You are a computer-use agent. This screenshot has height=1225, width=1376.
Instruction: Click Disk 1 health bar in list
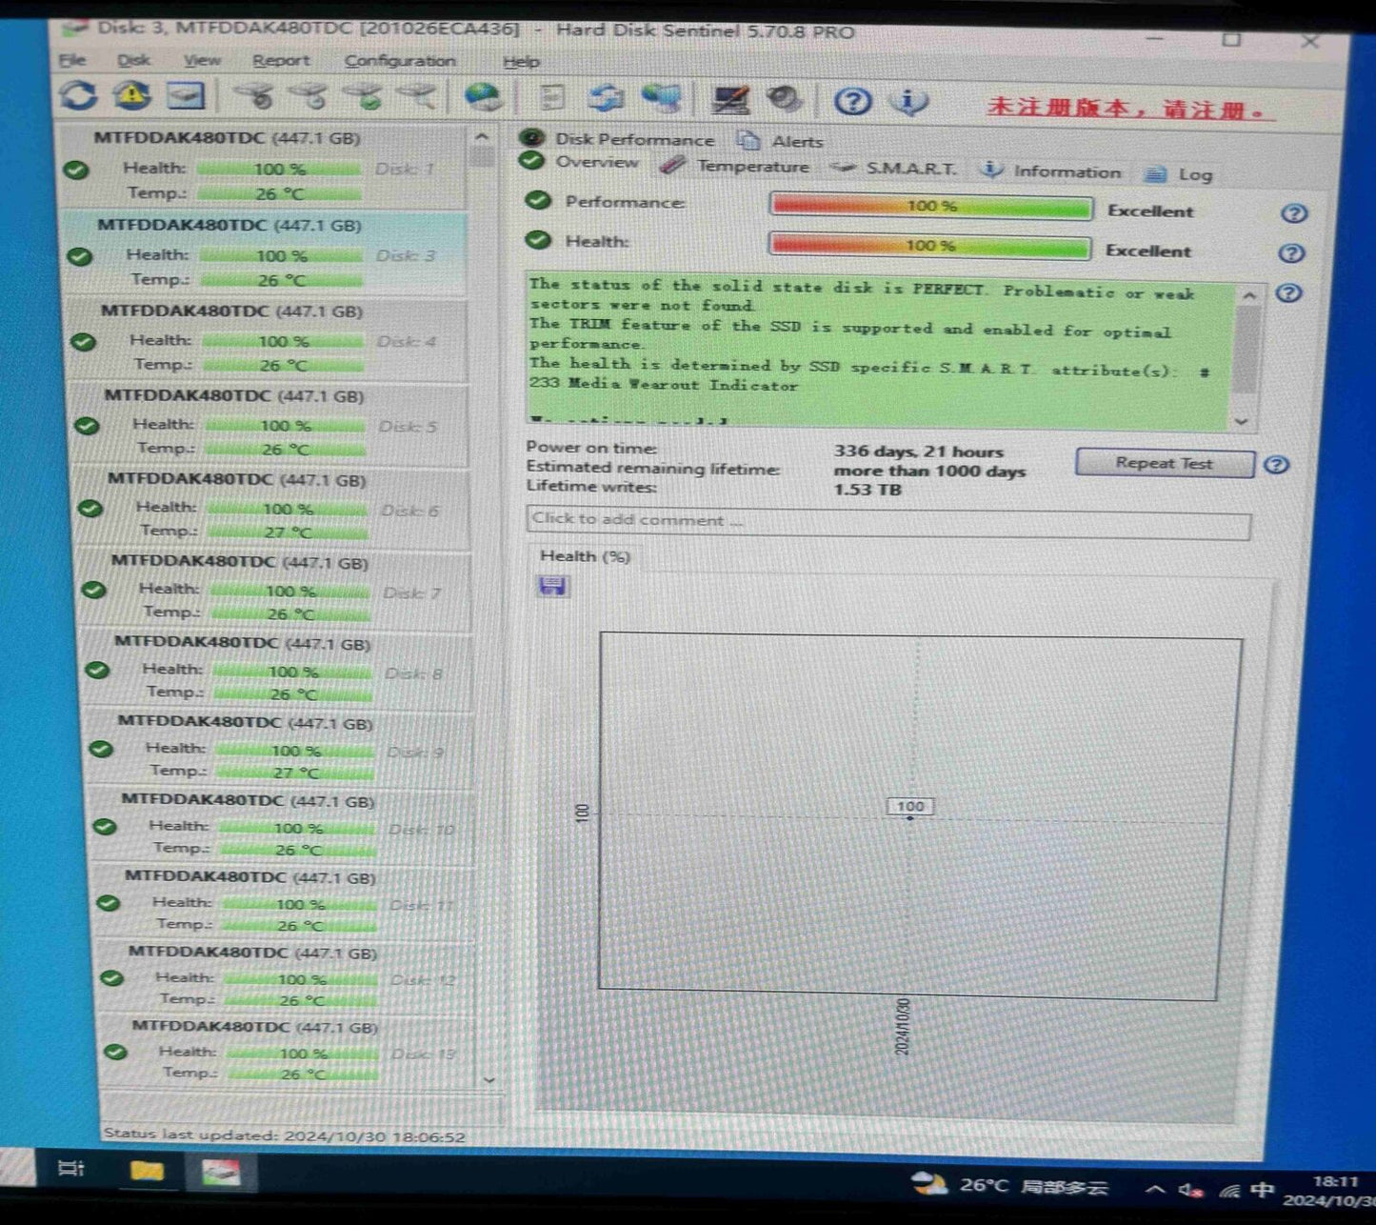pos(280,169)
